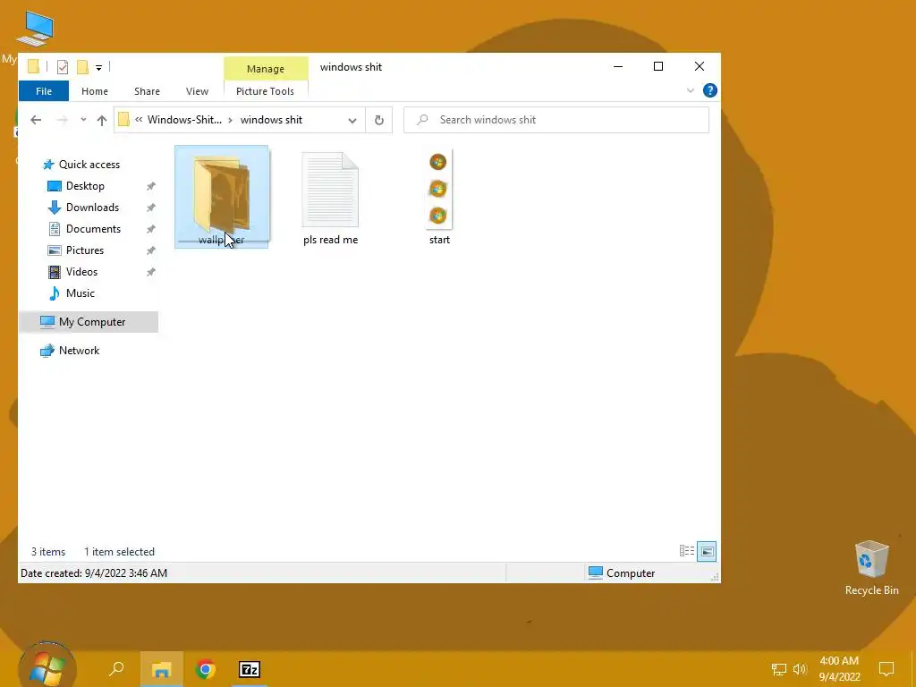Switch to the View ribbon tab
This screenshot has width=916, height=687.
197,91
